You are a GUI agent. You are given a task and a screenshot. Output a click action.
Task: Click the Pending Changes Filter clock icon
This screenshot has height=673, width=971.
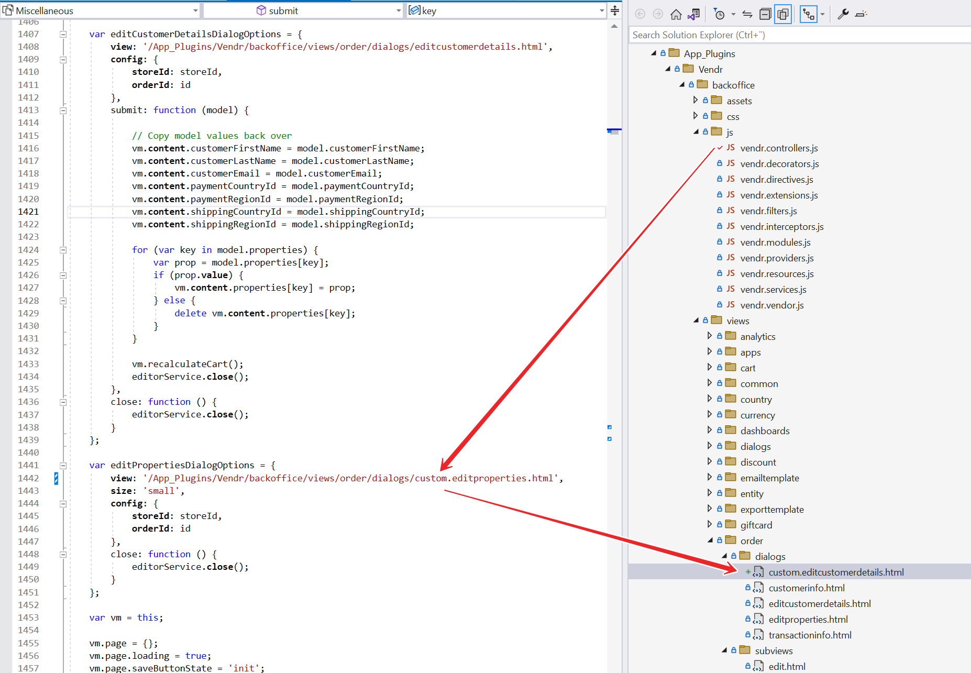click(x=720, y=14)
